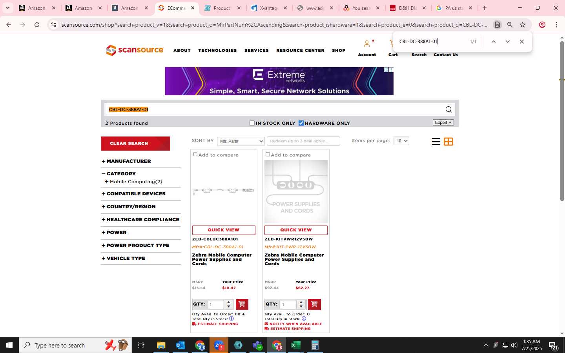Estimate shipping for ZEB-CBLDC388A101
565x353 pixels.
pyautogui.click(x=215, y=324)
